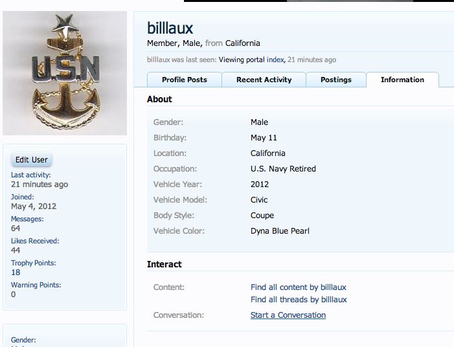Click the Edit User button

32,160
